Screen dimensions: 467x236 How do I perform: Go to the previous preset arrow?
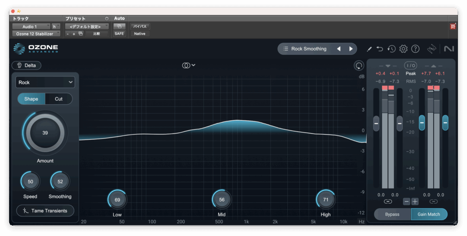click(338, 49)
